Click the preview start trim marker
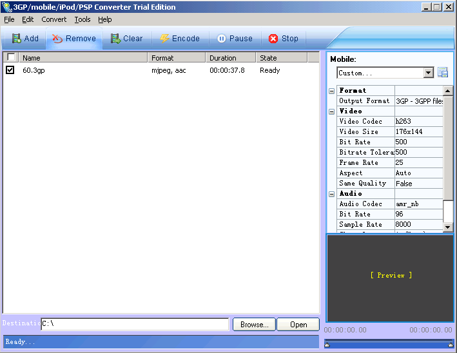Viewport: 457px width, 353px height. [x=327, y=345]
